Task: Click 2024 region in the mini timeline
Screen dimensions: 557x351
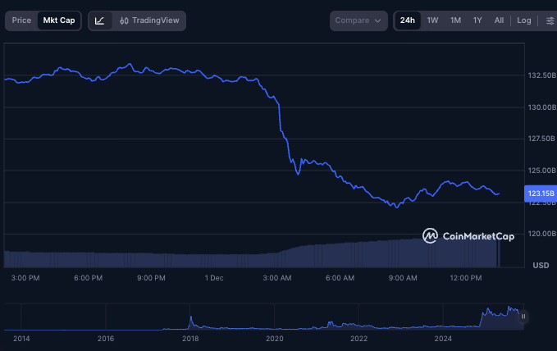Action: [x=443, y=325]
